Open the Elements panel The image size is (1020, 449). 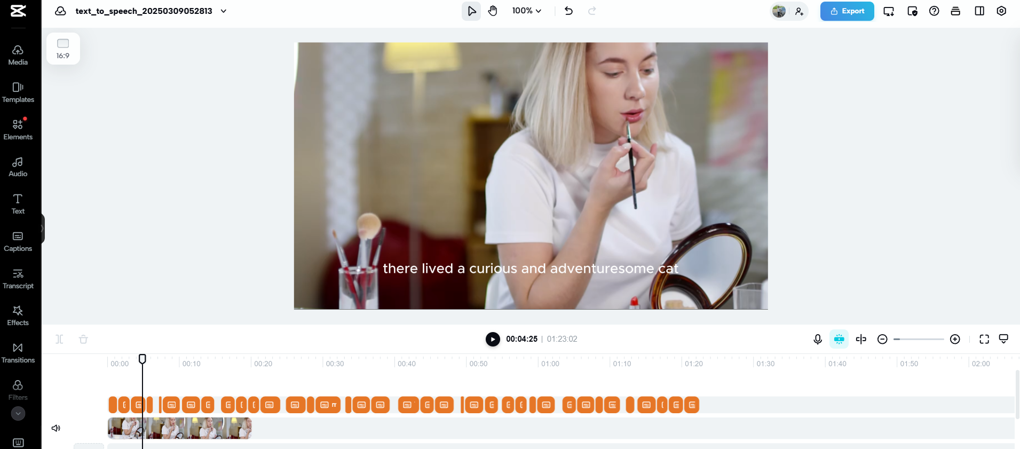(x=18, y=130)
